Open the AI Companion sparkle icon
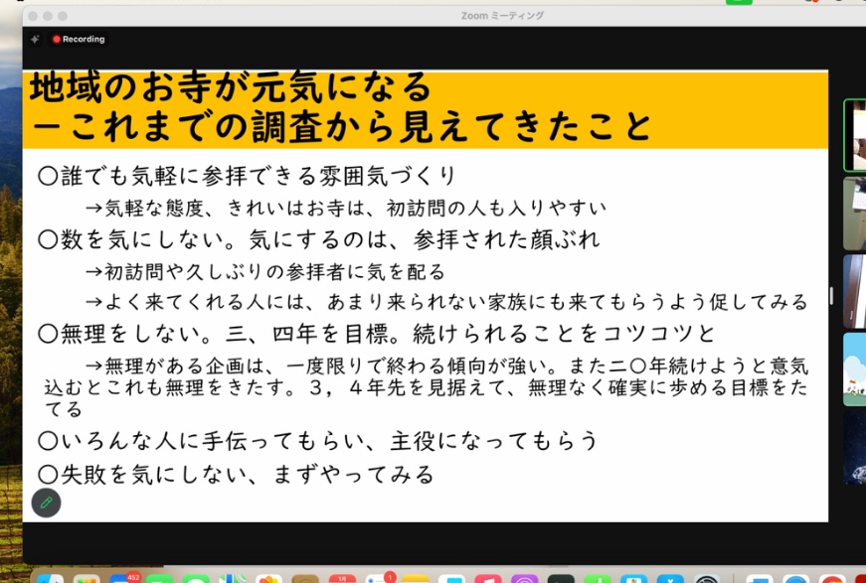Image resolution: width=866 pixels, height=583 pixels. click(35, 40)
